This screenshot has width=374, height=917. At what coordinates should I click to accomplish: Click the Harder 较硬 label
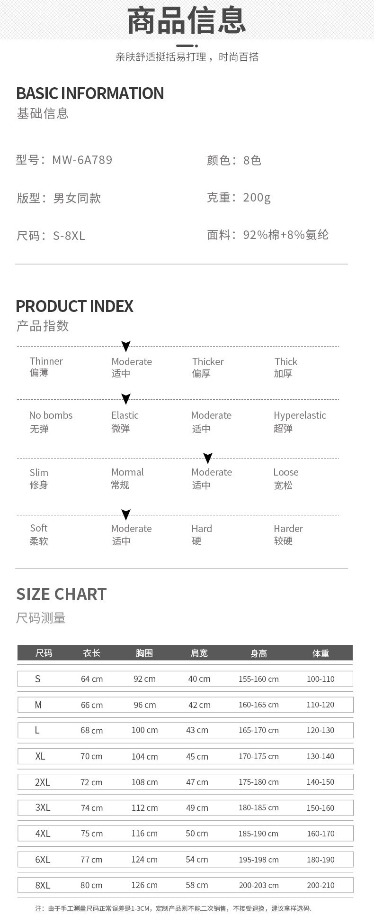288,534
